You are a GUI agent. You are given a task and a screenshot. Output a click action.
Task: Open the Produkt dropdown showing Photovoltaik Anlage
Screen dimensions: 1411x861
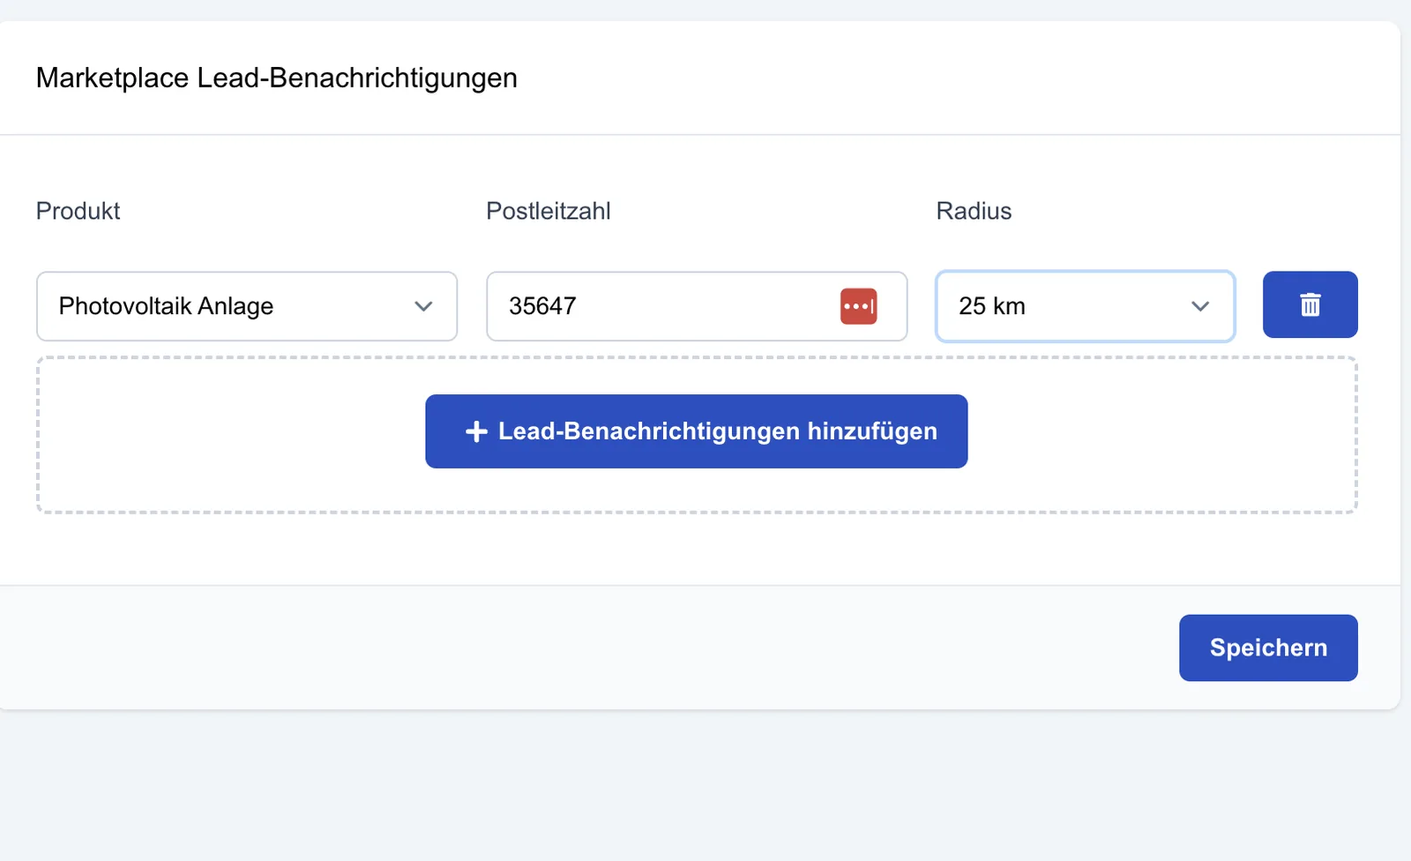247,306
